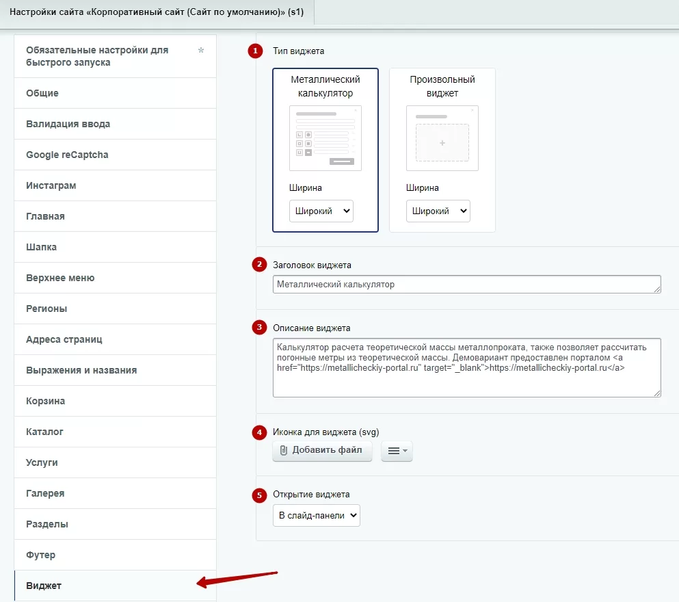
Task: Click the 'Заголовок виджета' label text
Action: (x=312, y=265)
